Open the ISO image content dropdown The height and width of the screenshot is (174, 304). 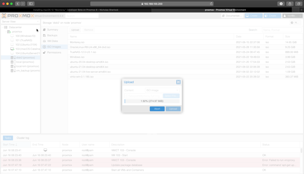pos(162,90)
